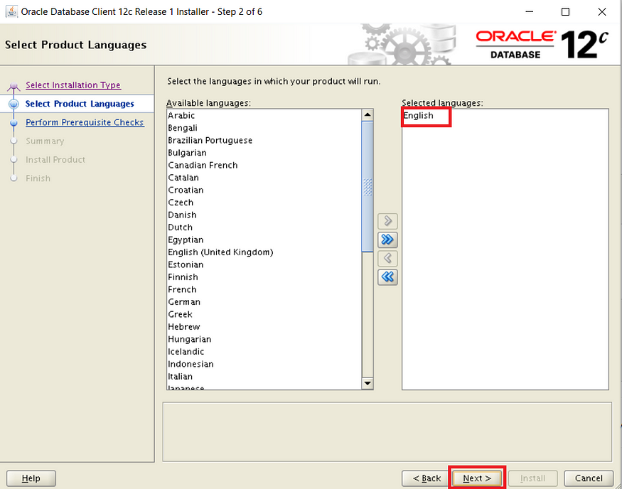
Task: Pick Danish in the language list
Action: click(x=264, y=215)
